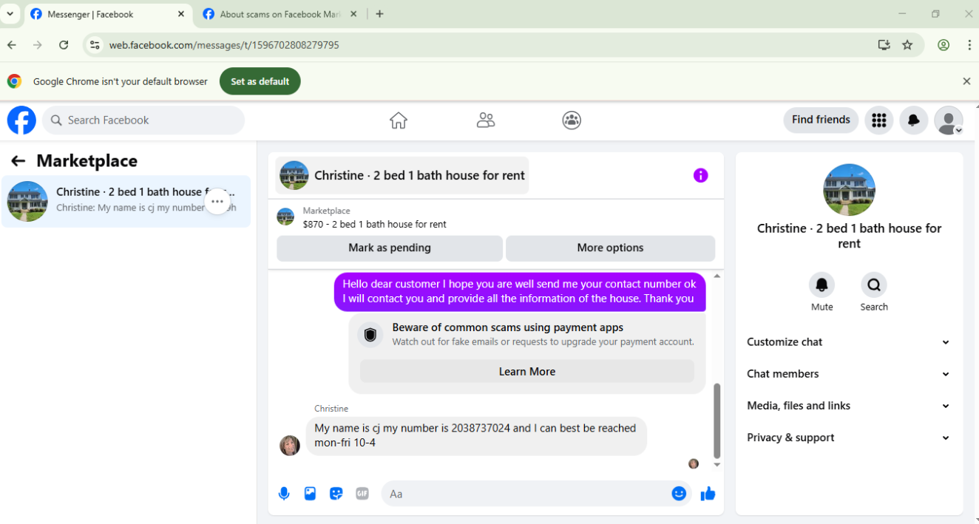Open the Groups icon in top navigation
Screen dimensions: 979x524
(x=572, y=120)
